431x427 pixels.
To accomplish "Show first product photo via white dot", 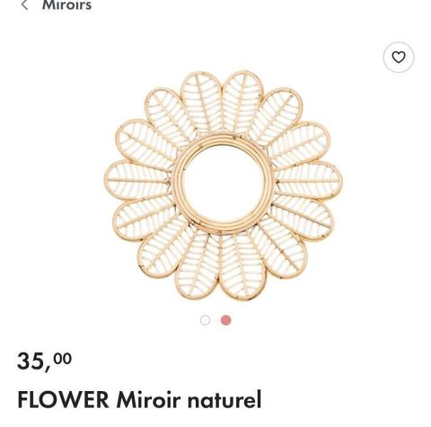I will click(205, 320).
